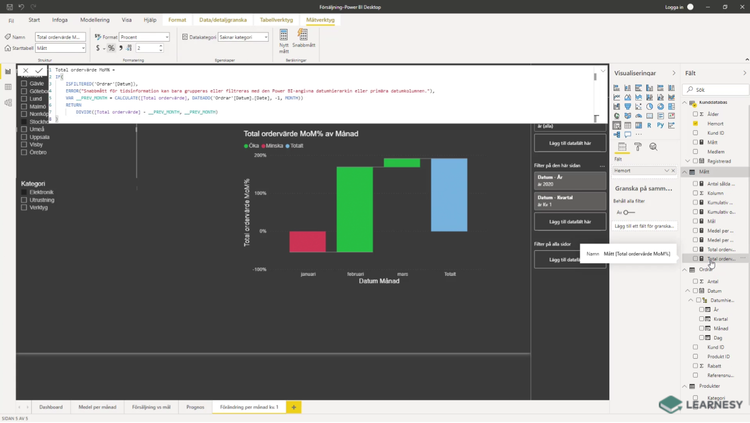Switch to Försäljning vs mål page

click(x=151, y=407)
